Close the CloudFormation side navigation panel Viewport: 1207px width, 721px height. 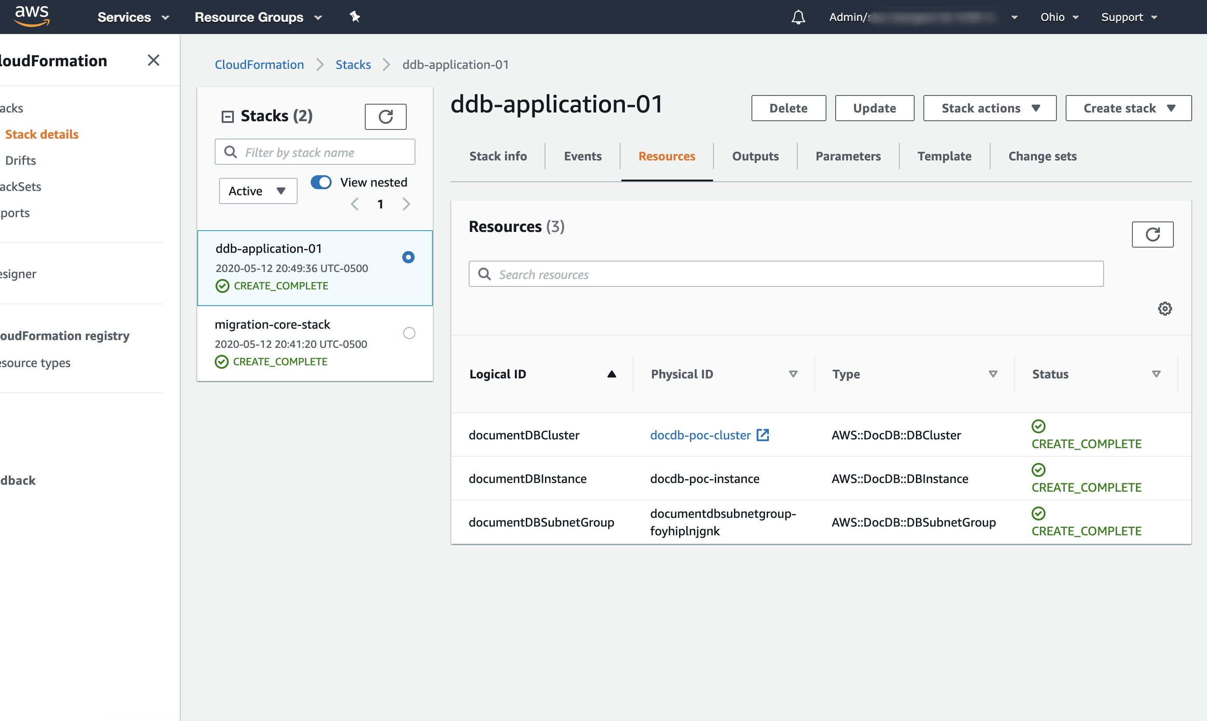pos(153,60)
